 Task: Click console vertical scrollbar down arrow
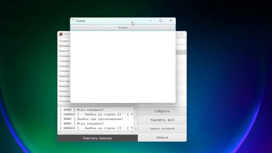[x=136, y=128]
